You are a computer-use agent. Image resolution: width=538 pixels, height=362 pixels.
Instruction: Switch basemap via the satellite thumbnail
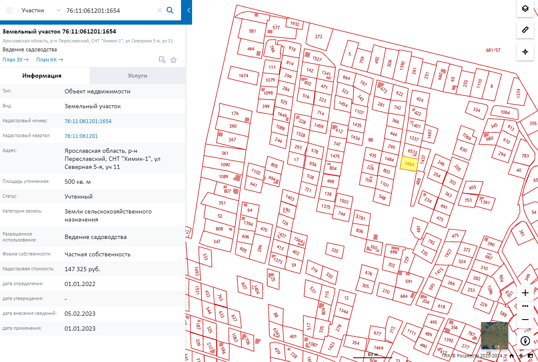(x=494, y=335)
